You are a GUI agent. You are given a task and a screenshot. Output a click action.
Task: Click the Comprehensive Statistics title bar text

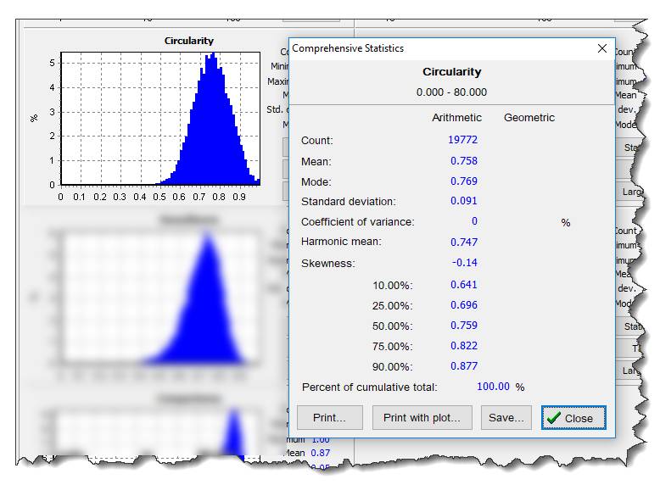click(348, 48)
